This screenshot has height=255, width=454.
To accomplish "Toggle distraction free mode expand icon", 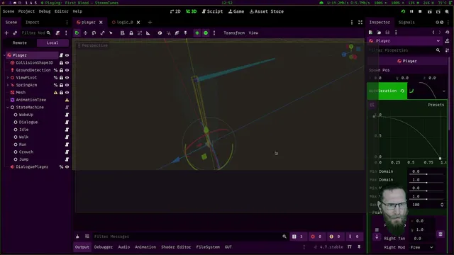I will (x=360, y=22).
